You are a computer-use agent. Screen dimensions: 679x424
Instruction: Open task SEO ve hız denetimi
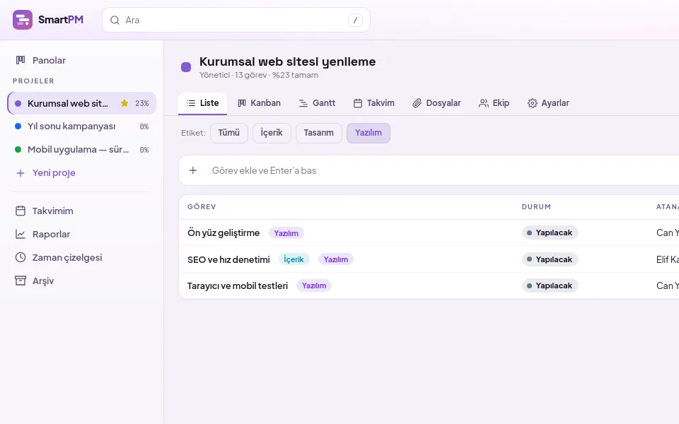(x=228, y=259)
